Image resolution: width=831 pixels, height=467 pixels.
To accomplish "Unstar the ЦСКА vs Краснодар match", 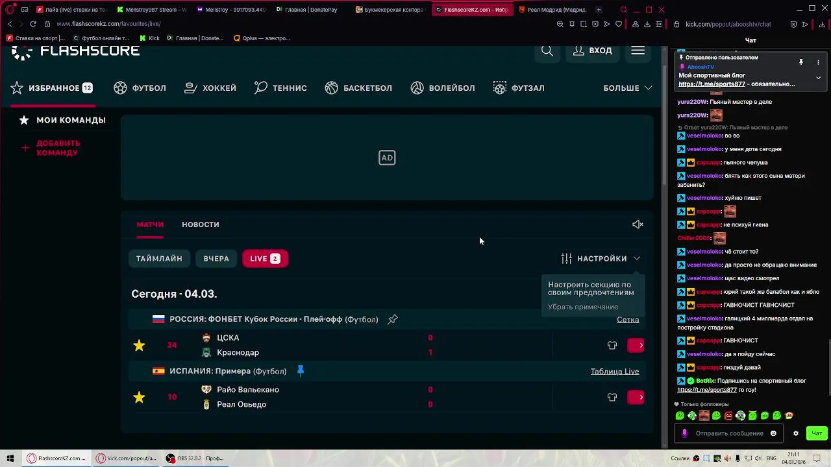I will point(139,345).
